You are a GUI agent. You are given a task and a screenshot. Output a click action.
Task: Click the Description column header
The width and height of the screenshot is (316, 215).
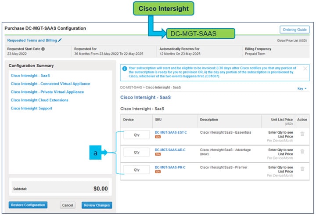(209, 120)
